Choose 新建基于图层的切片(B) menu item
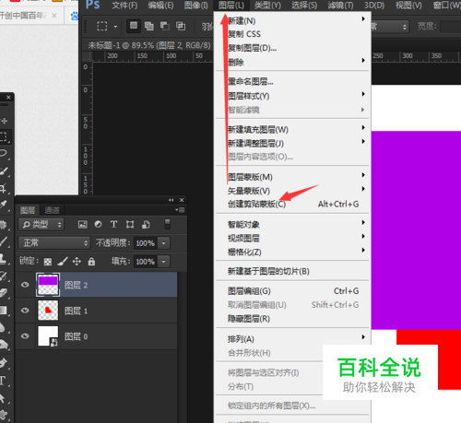The height and width of the screenshot is (423, 461). tap(292, 271)
